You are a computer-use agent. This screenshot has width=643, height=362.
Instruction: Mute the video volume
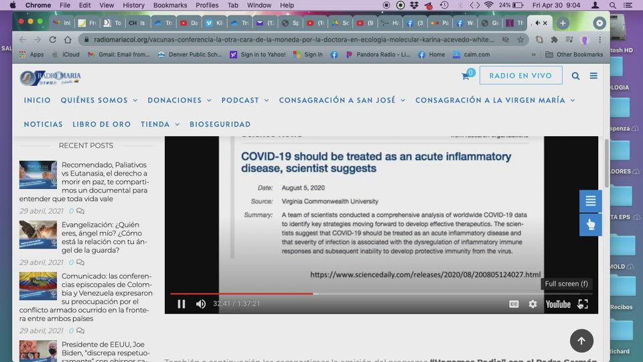pos(201,304)
